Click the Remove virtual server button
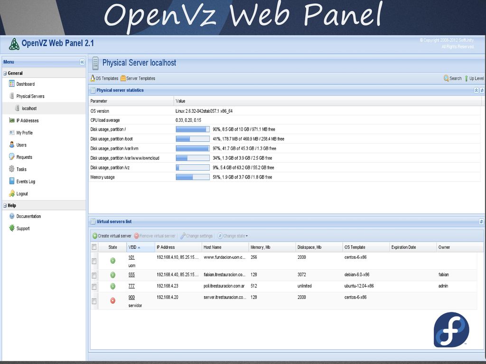The image size is (486, 364). pyautogui.click(x=155, y=236)
